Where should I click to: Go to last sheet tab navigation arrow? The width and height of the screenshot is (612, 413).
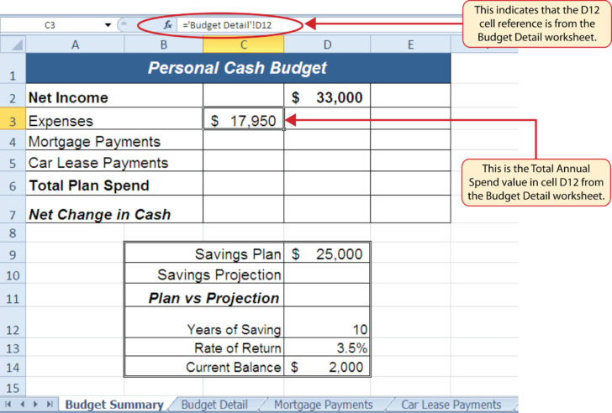coord(50,404)
